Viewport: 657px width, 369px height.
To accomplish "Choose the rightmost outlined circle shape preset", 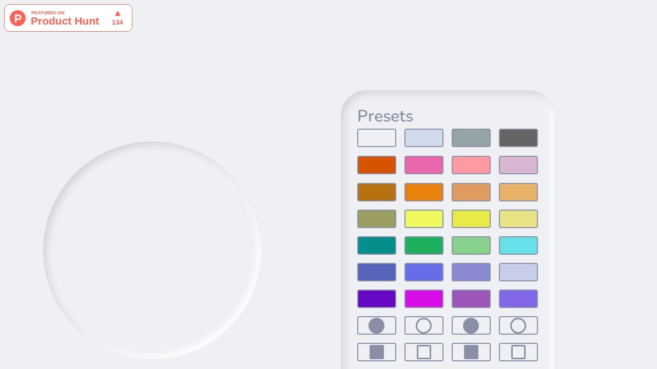I will 518,325.
